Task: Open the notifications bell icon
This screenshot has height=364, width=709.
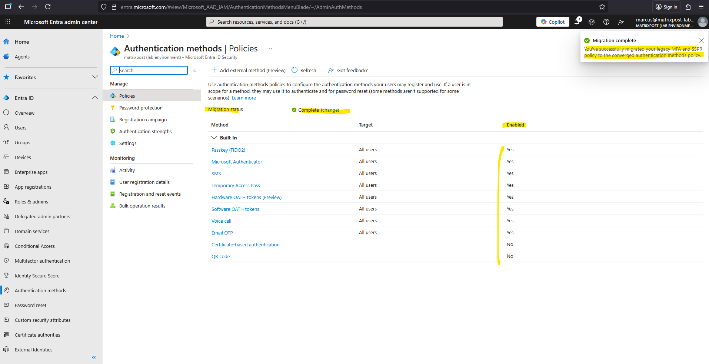Action: [x=577, y=22]
